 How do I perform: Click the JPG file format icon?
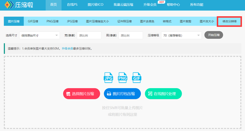(x=108, y=78)
